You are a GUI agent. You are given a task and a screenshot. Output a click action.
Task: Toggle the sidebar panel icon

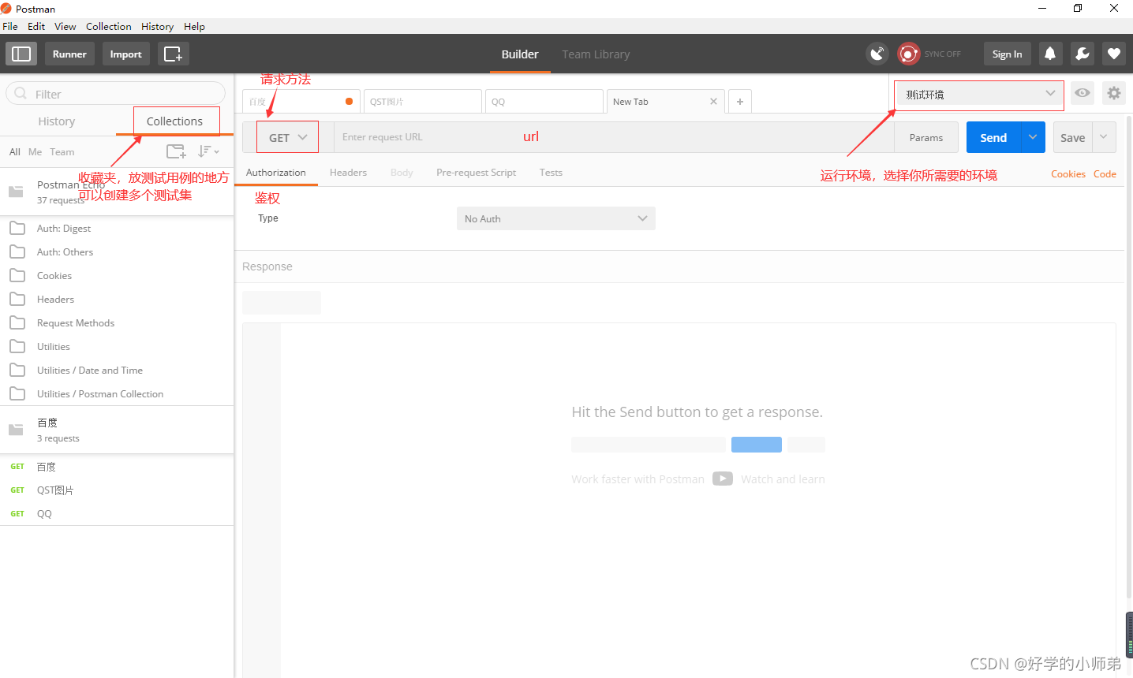(x=21, y=54)
